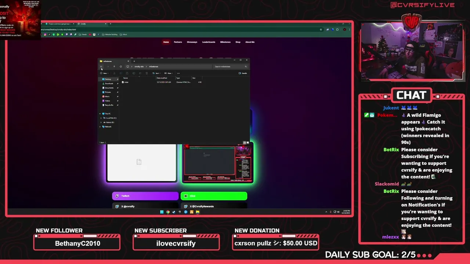Open Music in the navigation pane

(x=107, y=96)
